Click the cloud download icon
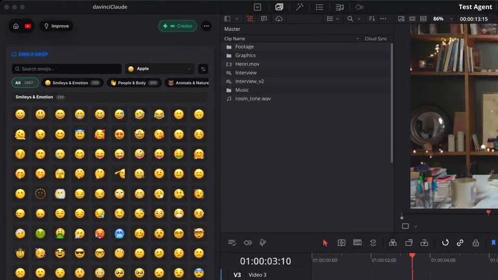The image size is (498, 280). coord(279,19)
